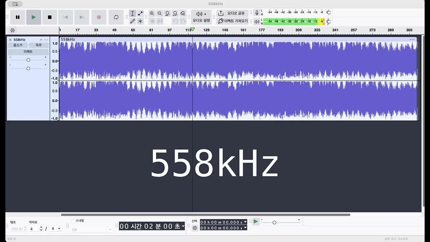Open track panel three-dots menu
Screen dimensions: 430x242
(x=46, y=40)
